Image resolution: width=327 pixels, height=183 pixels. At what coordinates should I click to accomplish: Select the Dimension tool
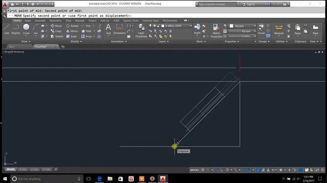tap(120, 29)
